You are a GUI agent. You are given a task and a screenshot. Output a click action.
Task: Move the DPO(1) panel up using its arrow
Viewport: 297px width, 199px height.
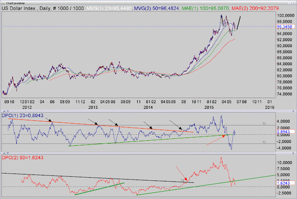pyautogui.click(x=4, y=111)
